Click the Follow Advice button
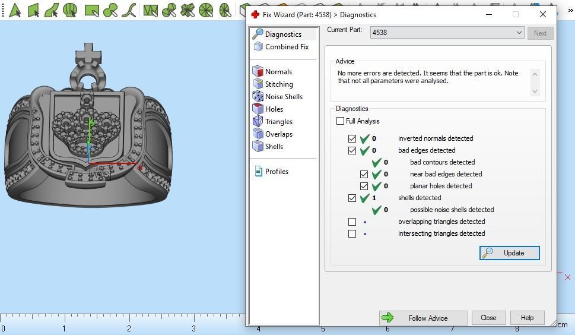Viewport: 575px width, 335px height. point(424,318)
